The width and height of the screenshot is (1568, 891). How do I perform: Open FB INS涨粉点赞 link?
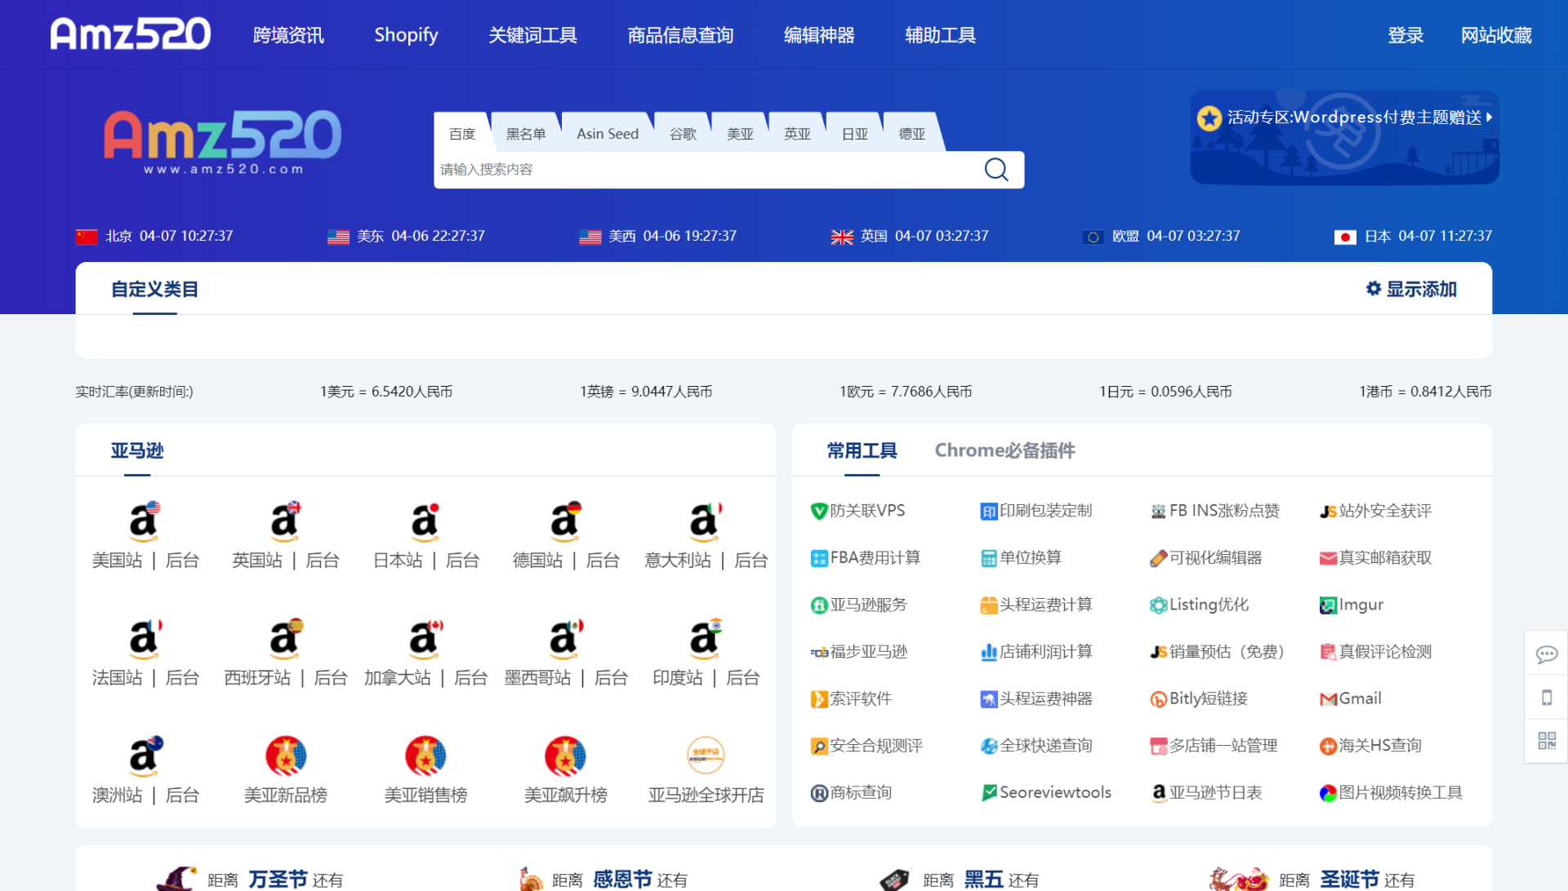point(1214,511)
